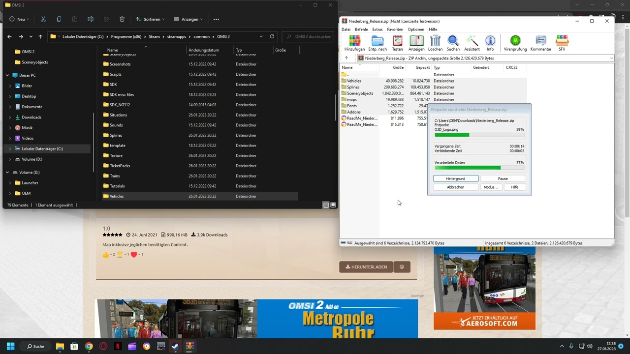Image resolution: width=630 pixels, height=354 pixels.
Task: Click the Cut scissors icon in Explorer
Action: (43, 19)
